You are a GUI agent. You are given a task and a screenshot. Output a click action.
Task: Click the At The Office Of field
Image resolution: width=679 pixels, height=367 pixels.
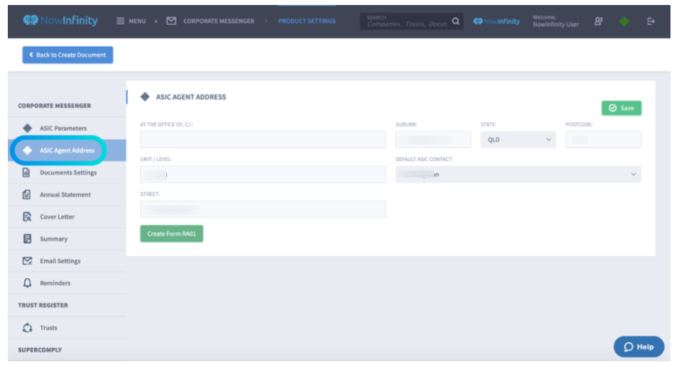(x=263, y=139)
